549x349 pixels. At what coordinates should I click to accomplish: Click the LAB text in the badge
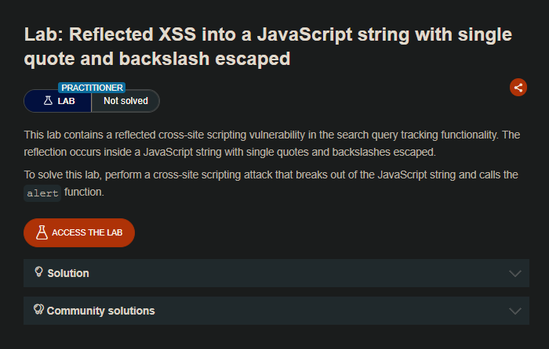point(66,101)
